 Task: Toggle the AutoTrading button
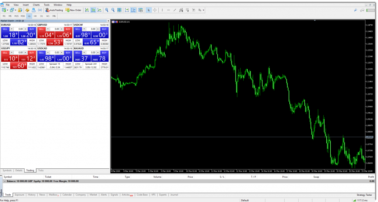coord(55,10)
